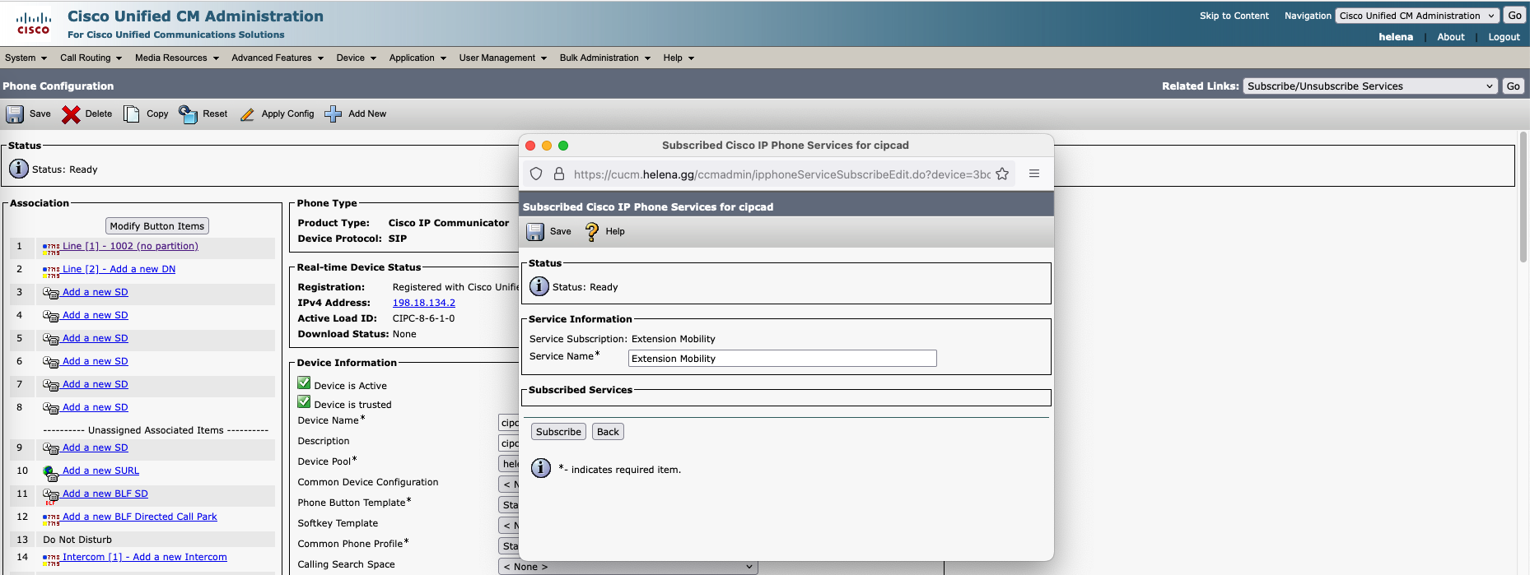Image resolution: width=1530 pixels, height=575 pixels.
Task: Open Help question mark icon in popup
Action: click(x=592, y=232)
